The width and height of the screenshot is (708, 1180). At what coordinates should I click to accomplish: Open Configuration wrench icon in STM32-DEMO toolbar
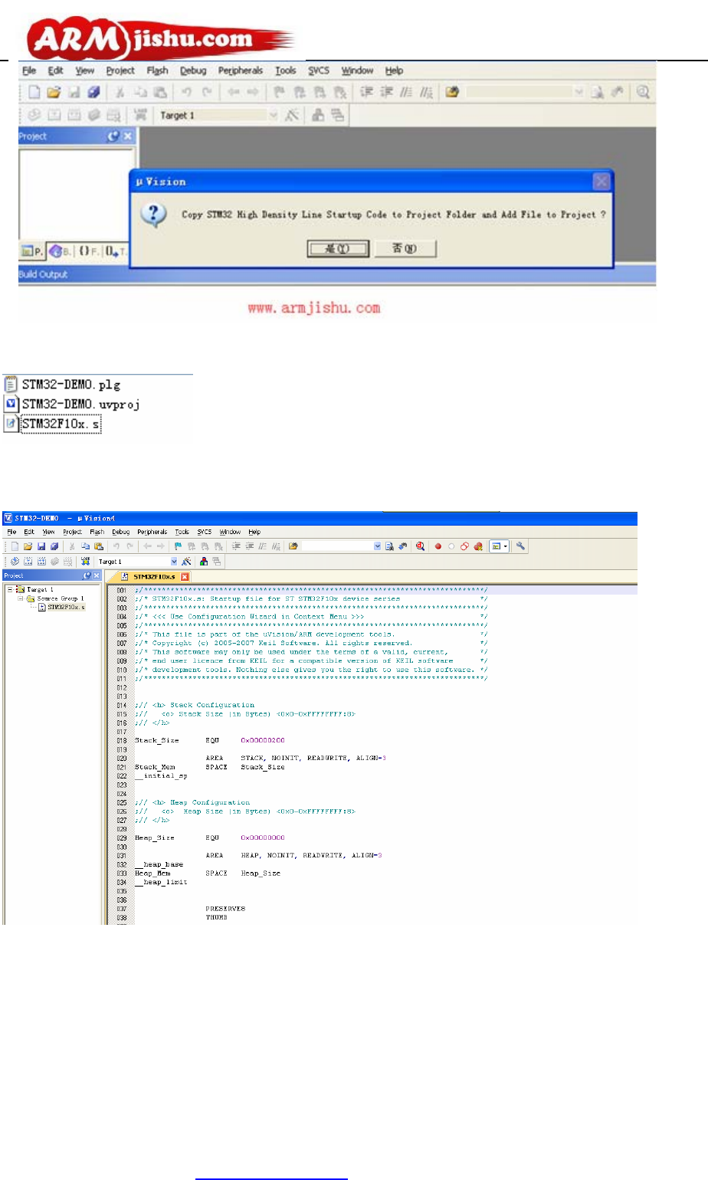(x=520, y=546)
